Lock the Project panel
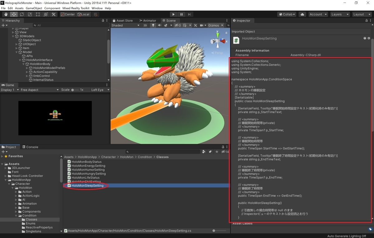Image resolution: width=374 pixels, height=238 pixels. coord(223,147)
